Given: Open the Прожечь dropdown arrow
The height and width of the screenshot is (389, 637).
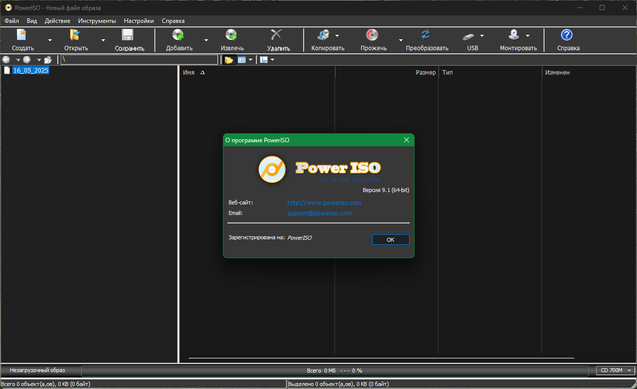Looking at the screenshot, I should [401, 40].
